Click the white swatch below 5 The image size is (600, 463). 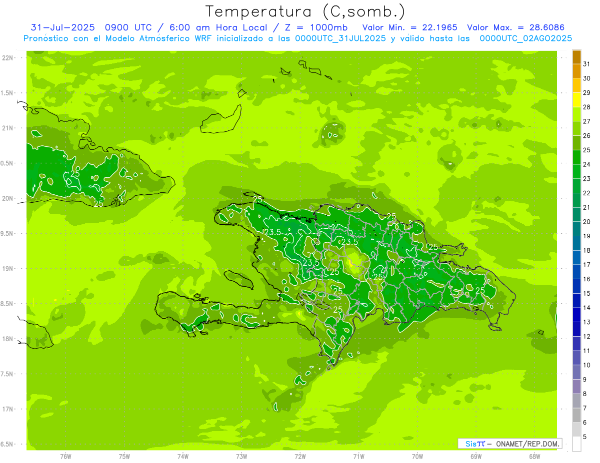pyautogui.click(x=577, y=444)
